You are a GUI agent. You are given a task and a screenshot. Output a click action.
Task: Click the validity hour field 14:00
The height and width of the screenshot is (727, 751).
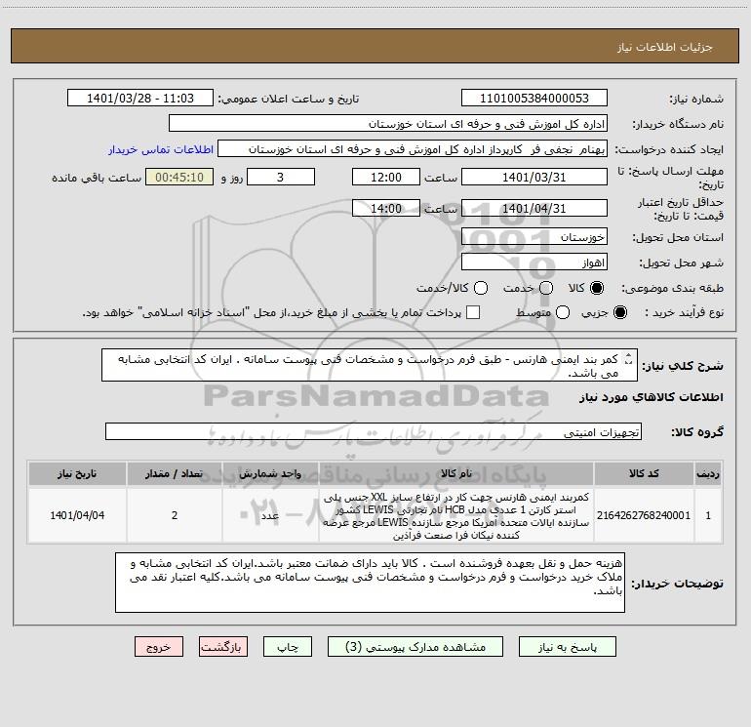(386, 208)
